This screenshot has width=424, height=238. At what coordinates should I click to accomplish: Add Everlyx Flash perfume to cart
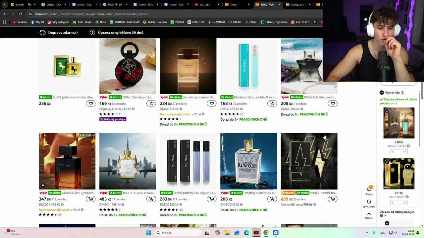333,199
